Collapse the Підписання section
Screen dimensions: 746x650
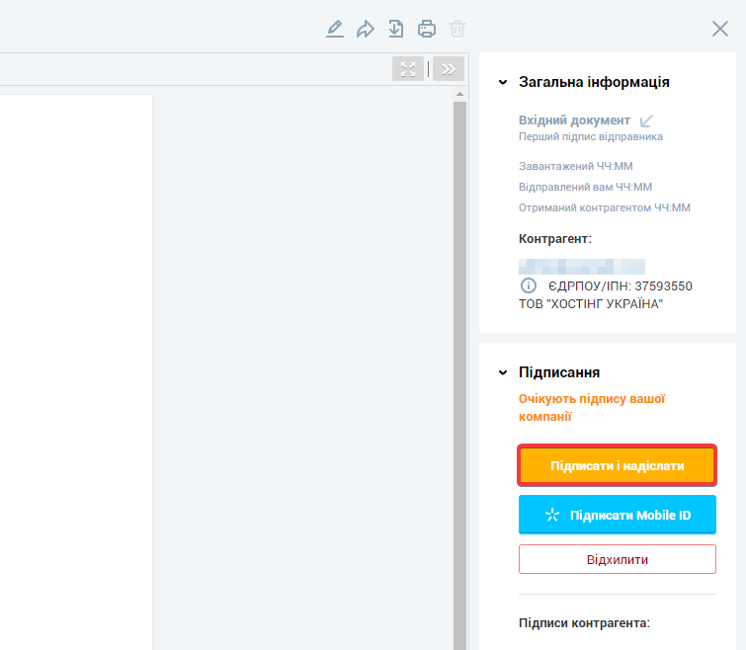click(x=503, y=372)
